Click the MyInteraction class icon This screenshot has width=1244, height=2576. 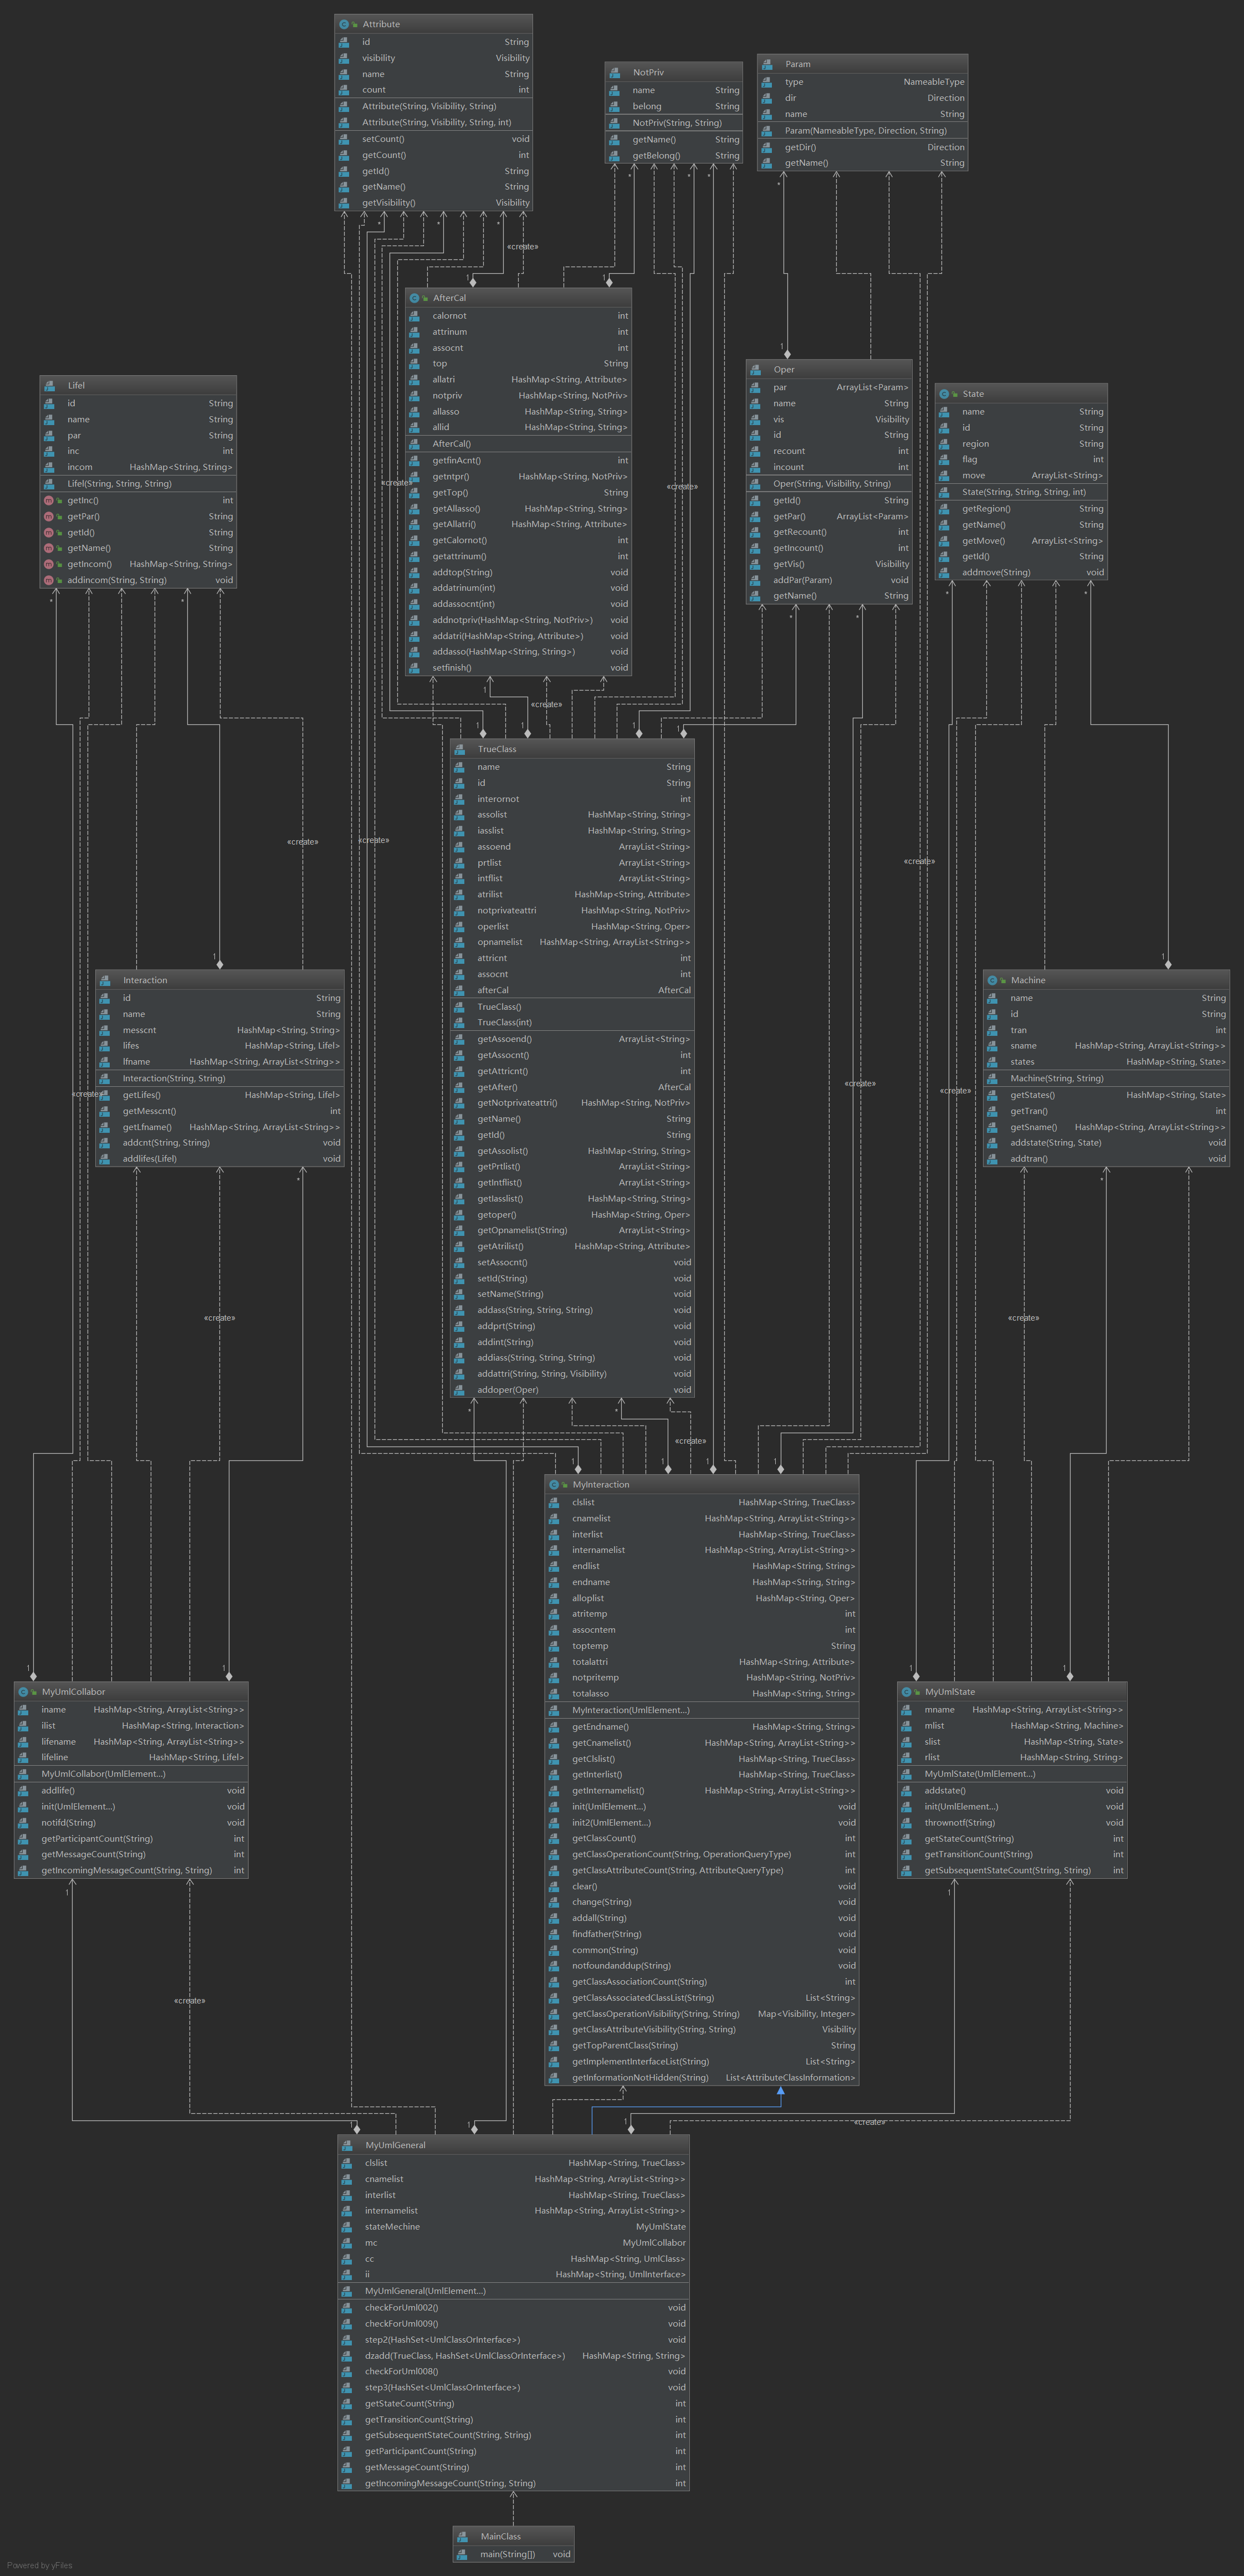point(554,1484)
